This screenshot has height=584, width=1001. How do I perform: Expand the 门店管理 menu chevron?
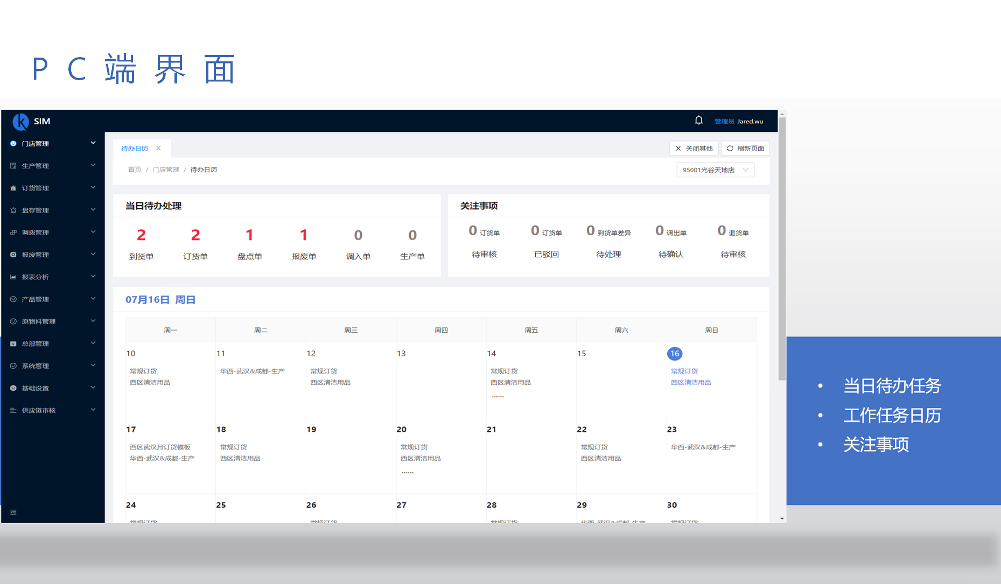click(x=93, y=143)
